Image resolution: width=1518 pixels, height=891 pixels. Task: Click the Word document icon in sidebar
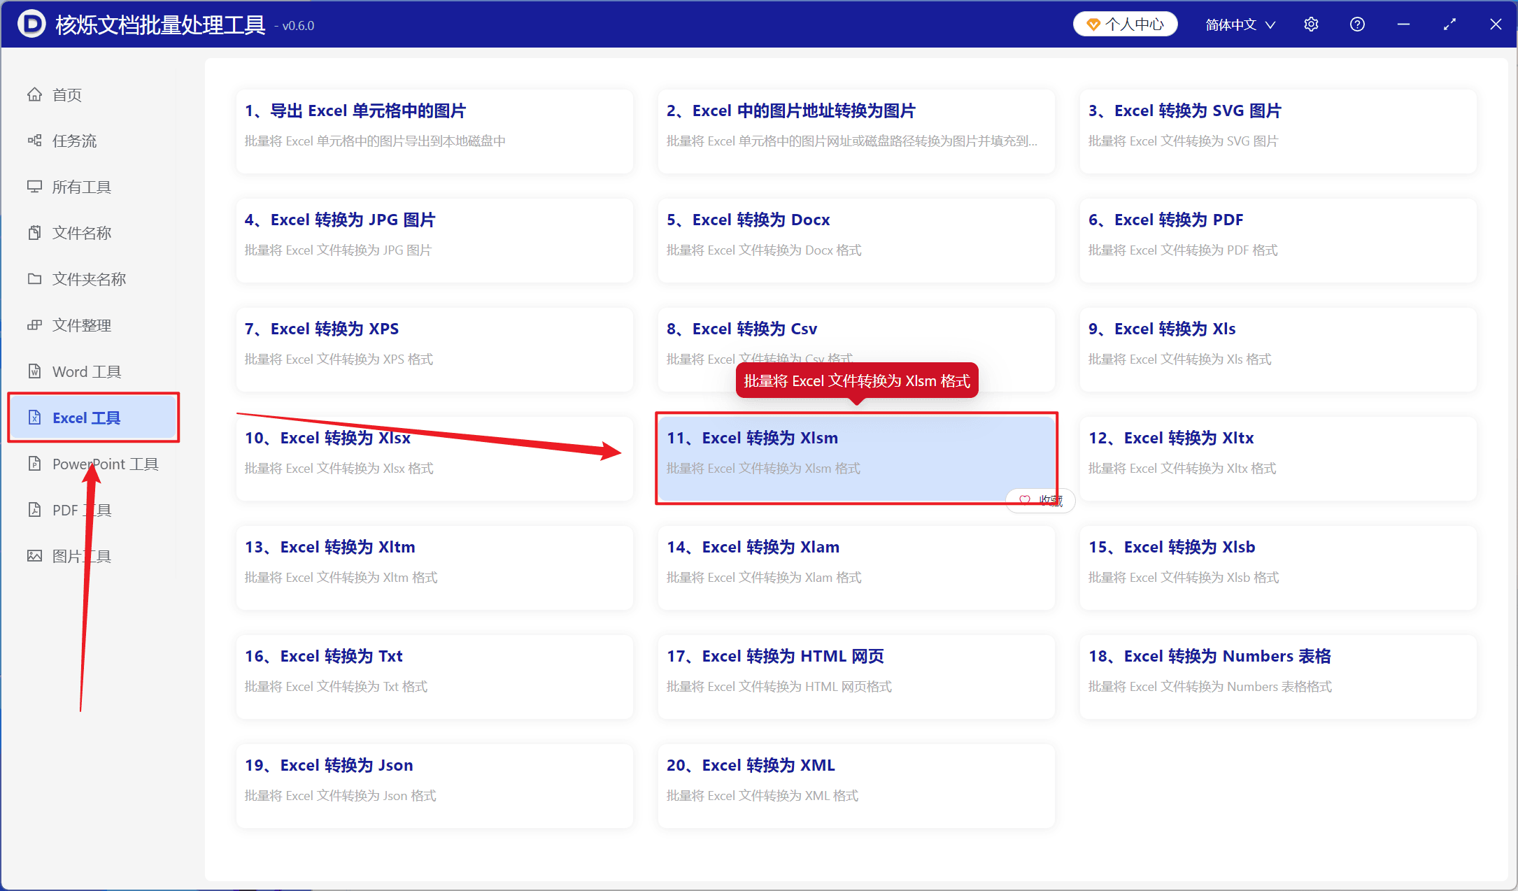pyautogui.click(x=34, y=371)
